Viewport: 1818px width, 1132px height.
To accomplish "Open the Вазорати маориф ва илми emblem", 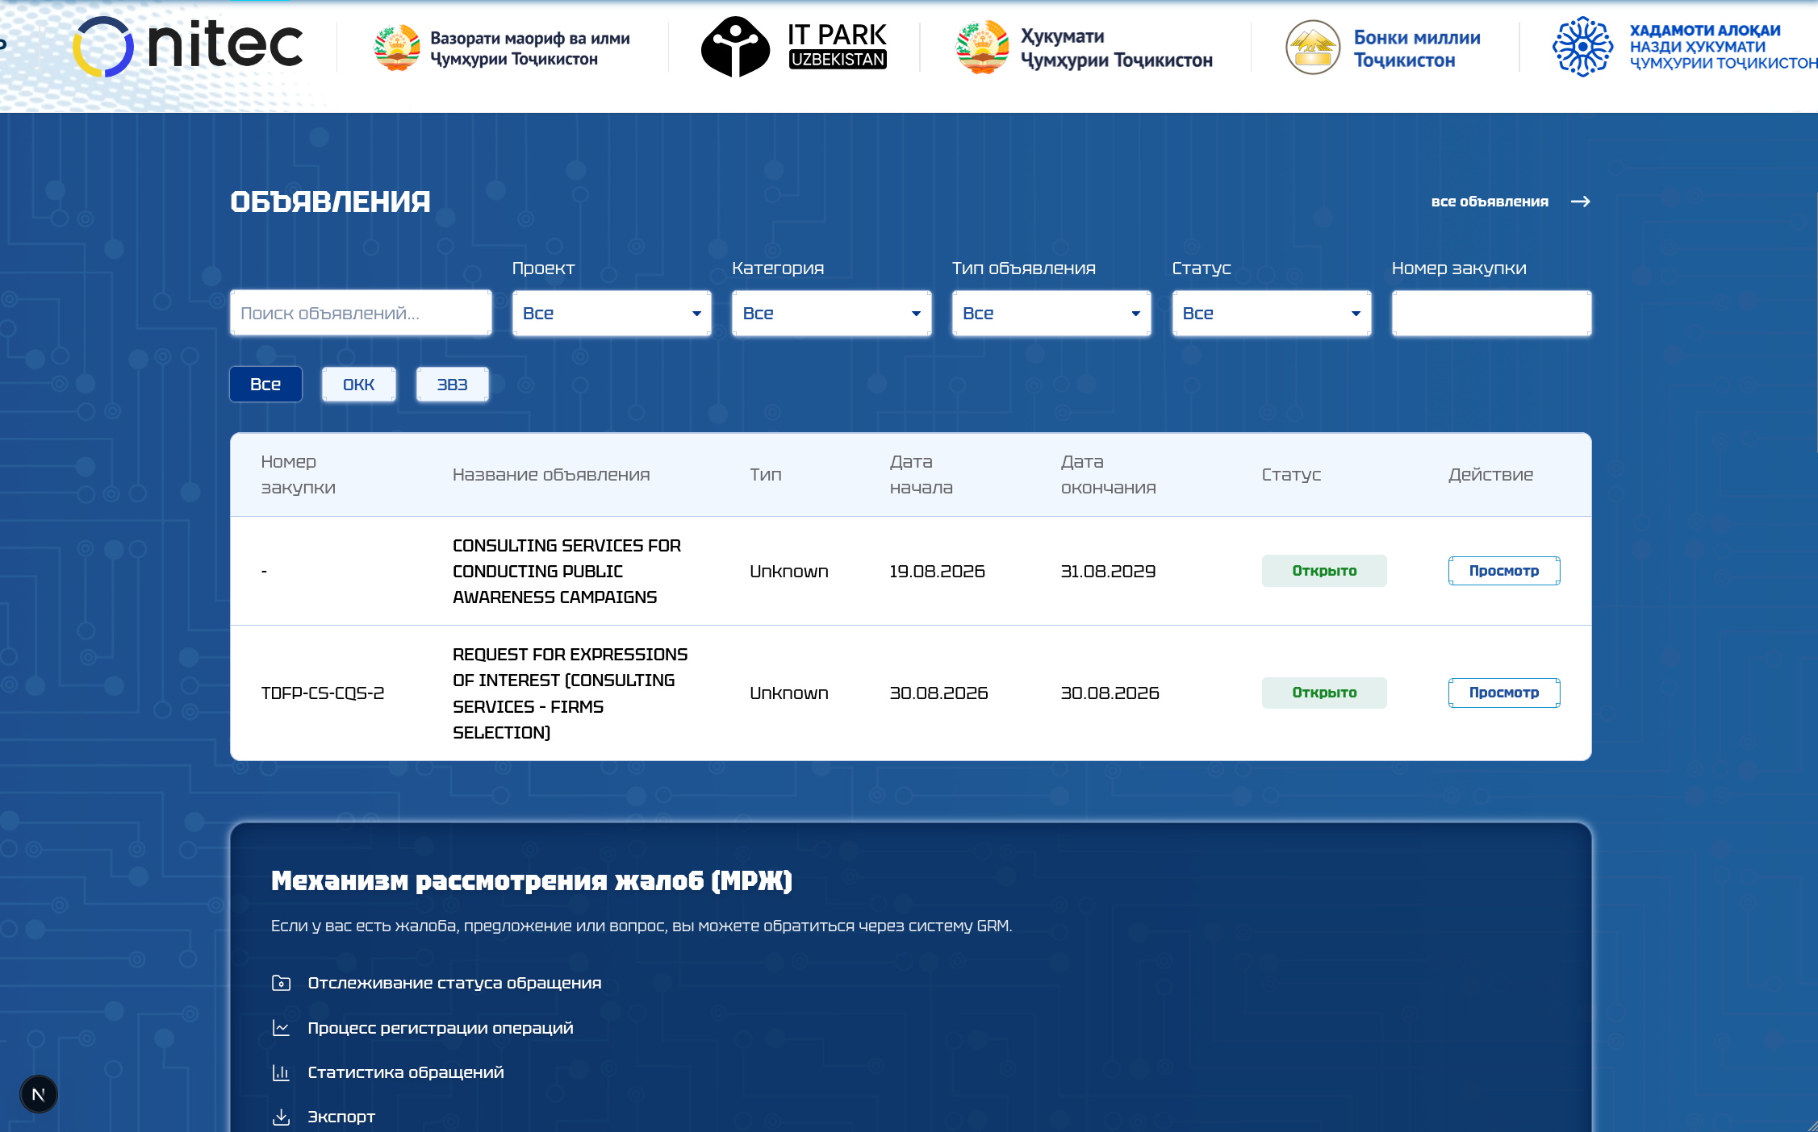I will coord(397,48).
